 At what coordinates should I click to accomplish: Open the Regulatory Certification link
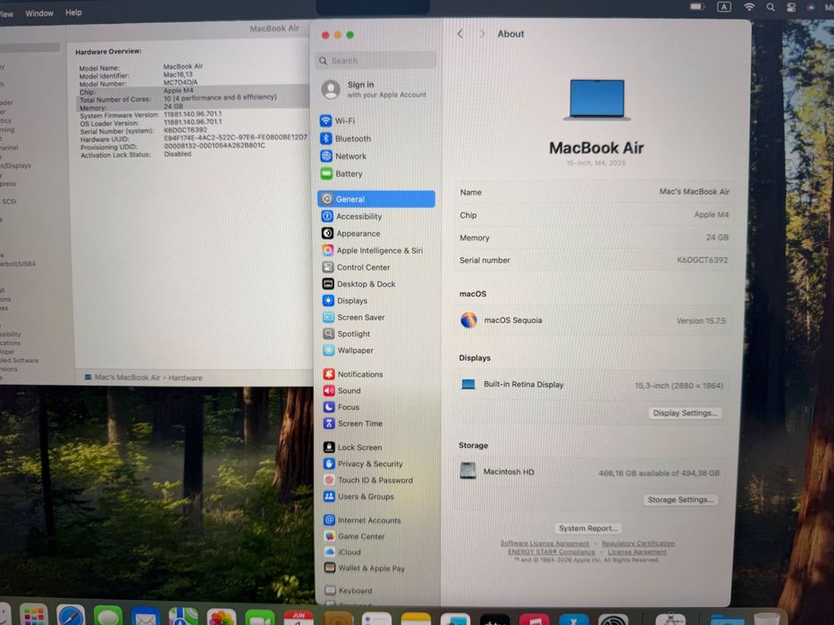pyautogui.click(x=637, y=543)
